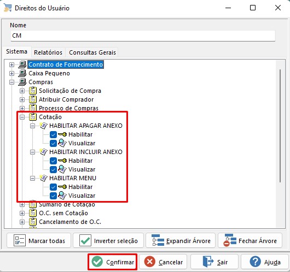Uncheck Visualizar under HABILITAR INCLUIR ANEXO
The width and height of the screenshot is (290, 272).
coord(53,169)
